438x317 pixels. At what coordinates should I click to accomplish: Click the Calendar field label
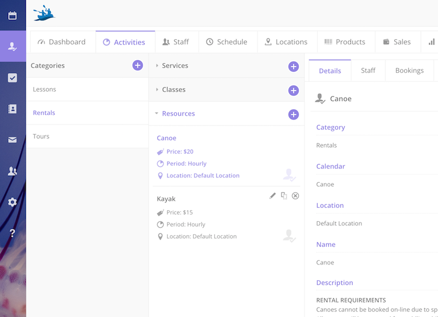[331, 166]
